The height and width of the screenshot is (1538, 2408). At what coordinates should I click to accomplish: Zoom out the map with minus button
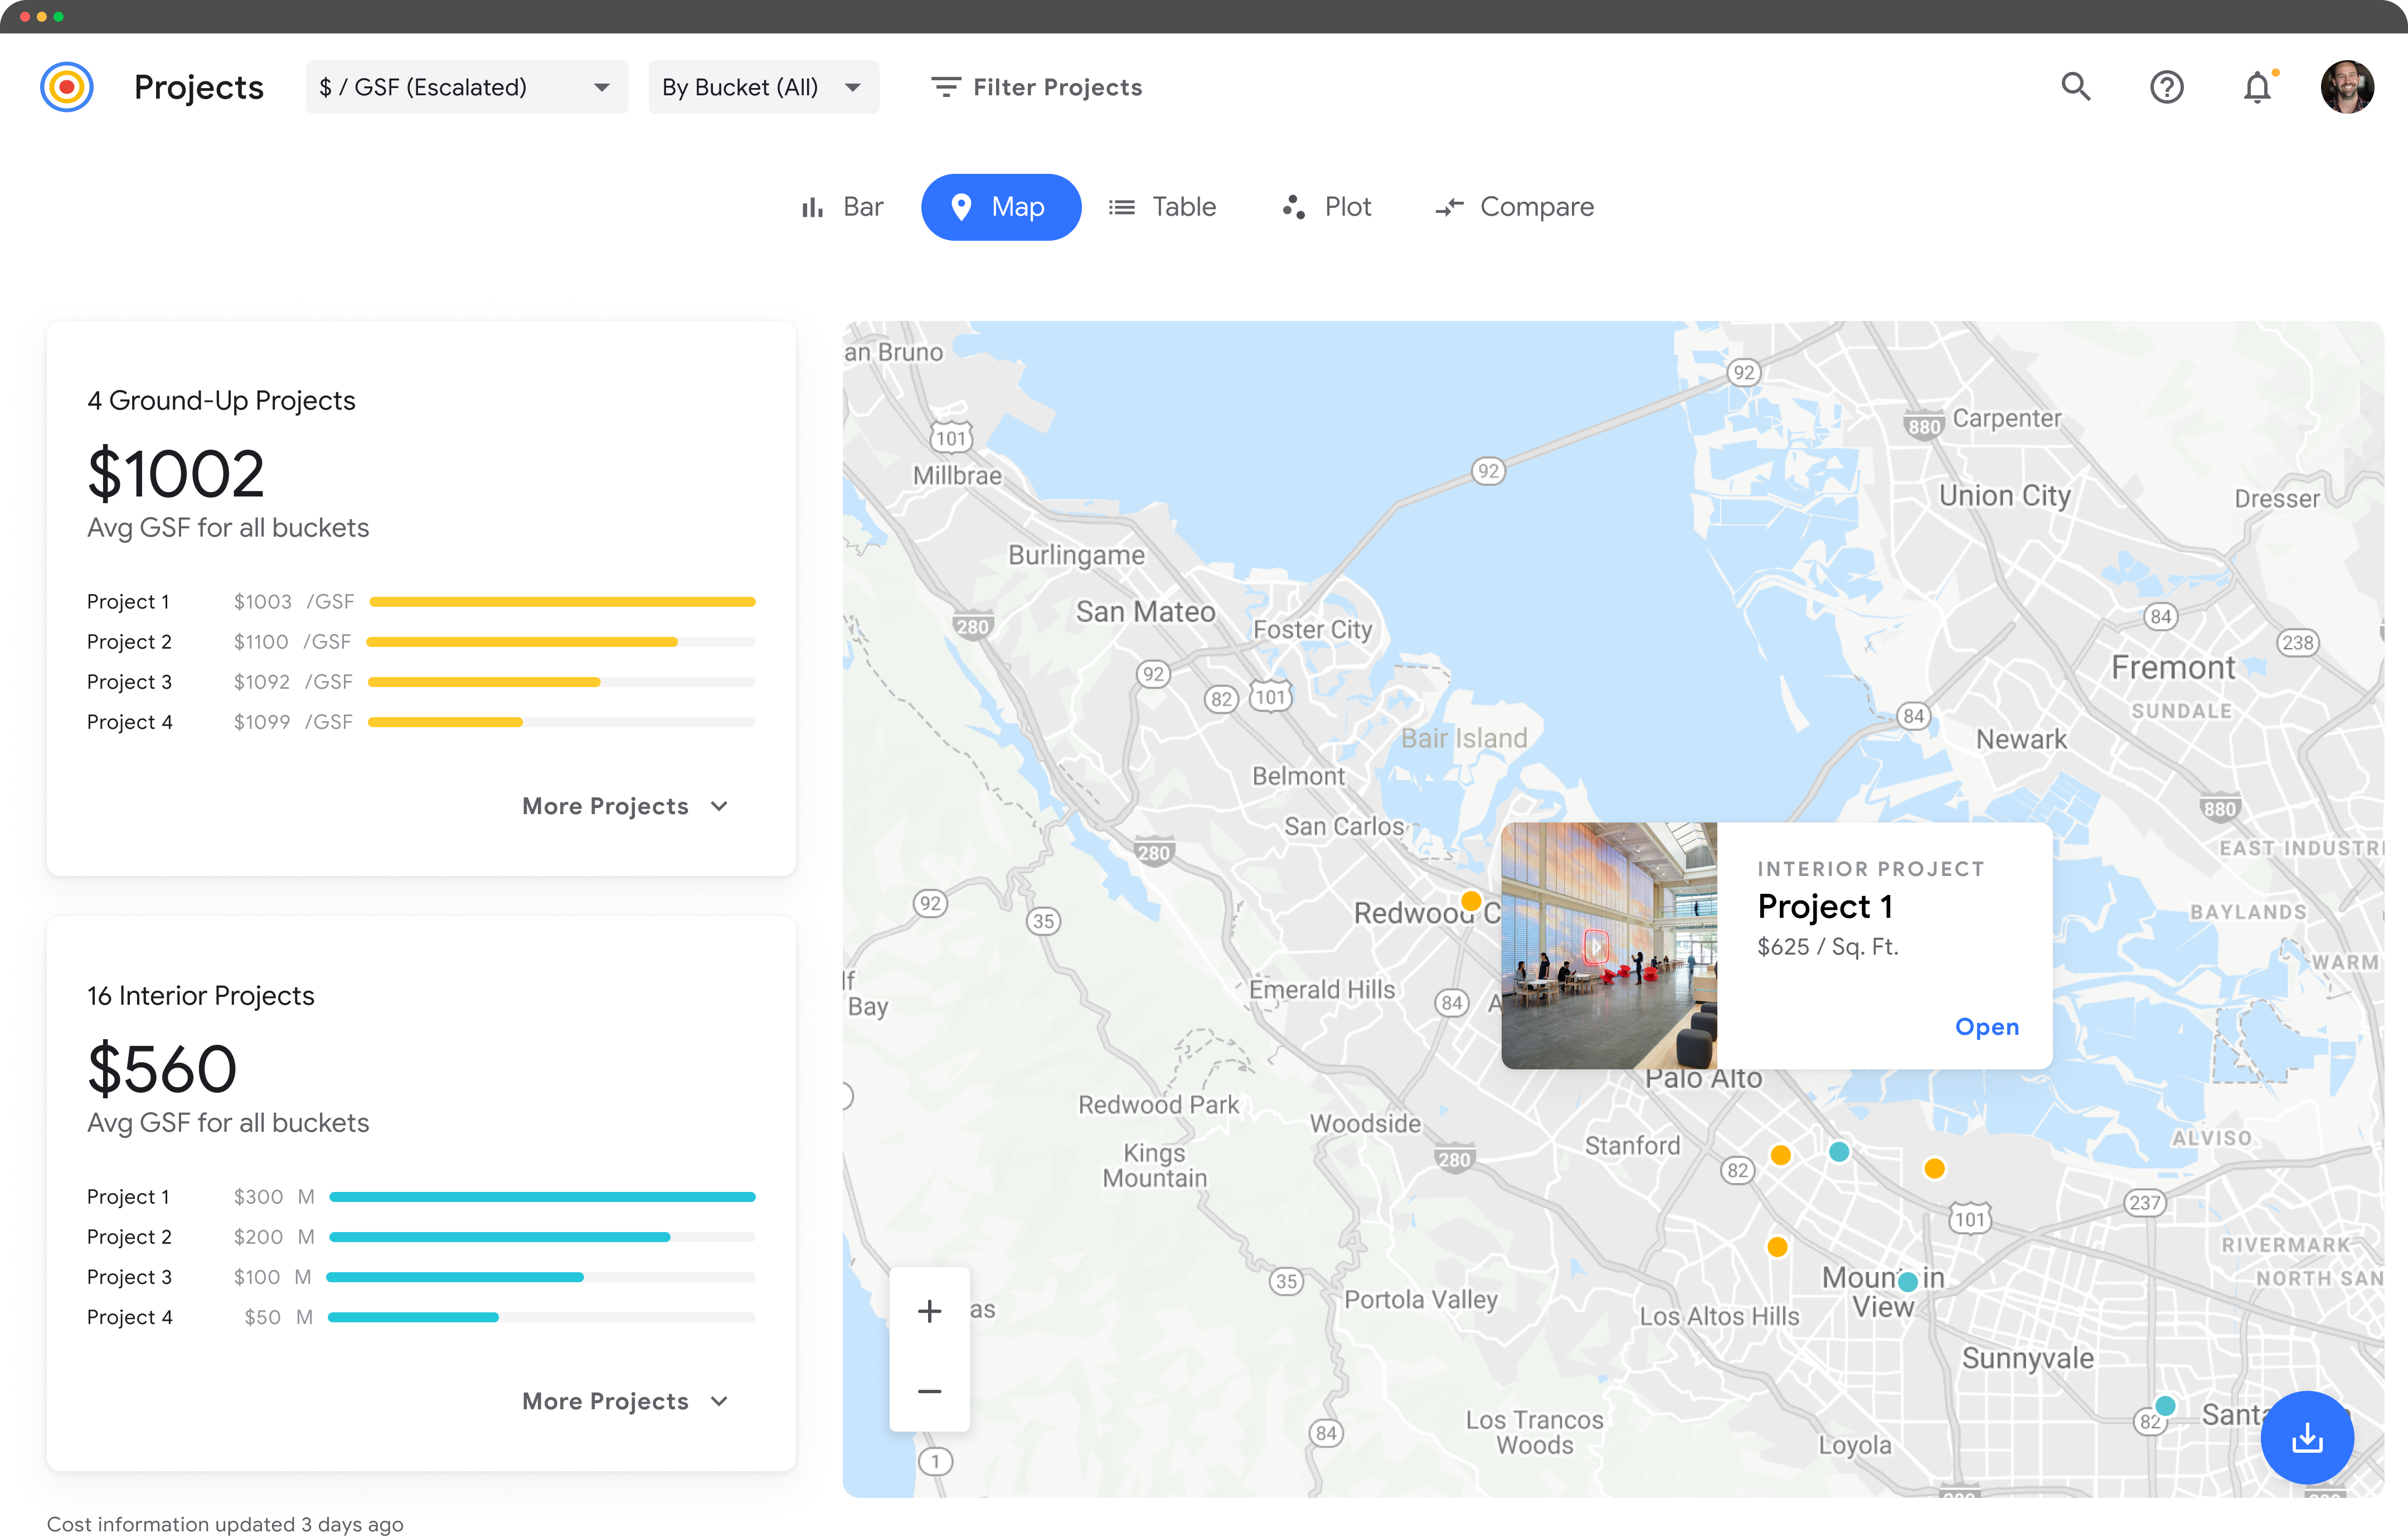pyautogui.click(x=929, y=1391)
